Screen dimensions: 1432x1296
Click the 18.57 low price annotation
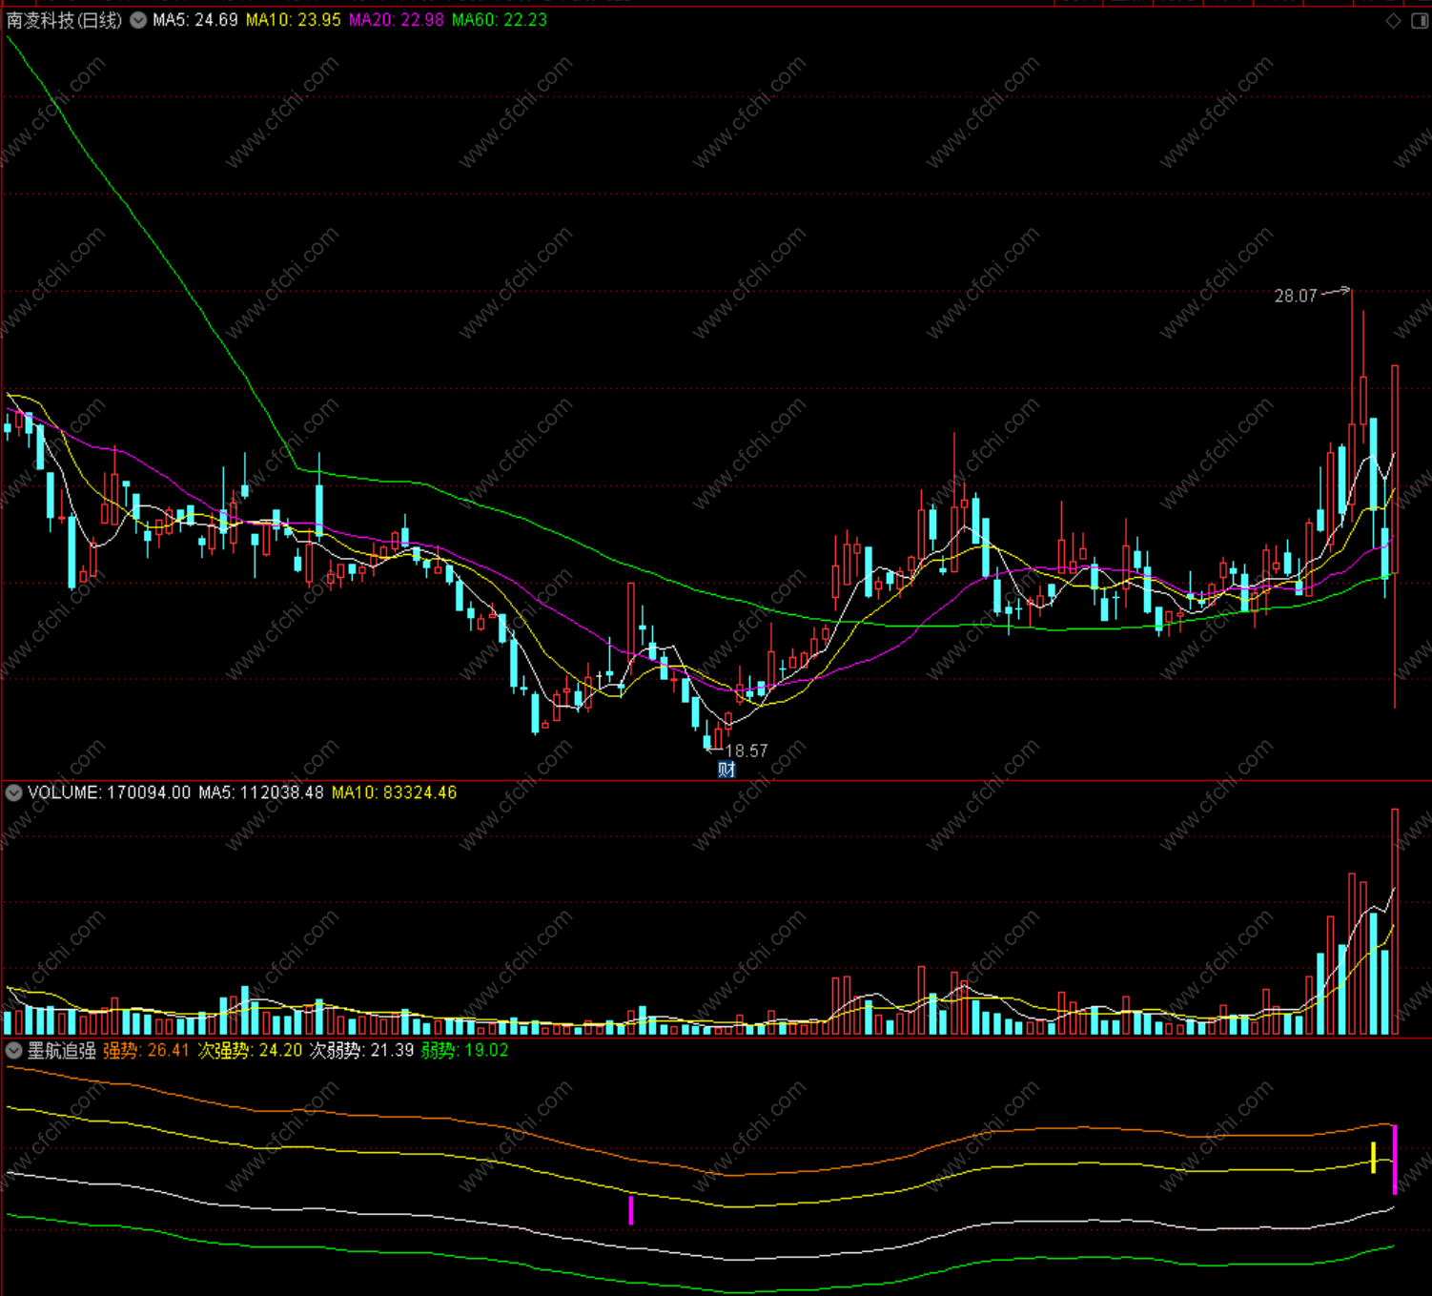747,751
